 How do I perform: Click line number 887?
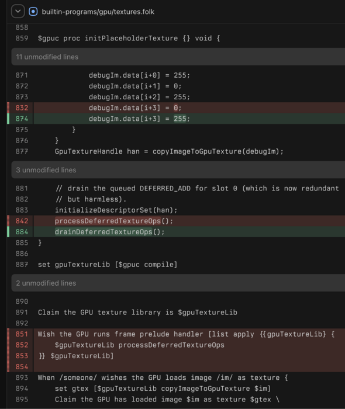point(22,265)
